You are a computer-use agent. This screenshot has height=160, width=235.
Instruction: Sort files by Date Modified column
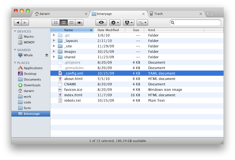pyautogui.click(x=108, y=30)
